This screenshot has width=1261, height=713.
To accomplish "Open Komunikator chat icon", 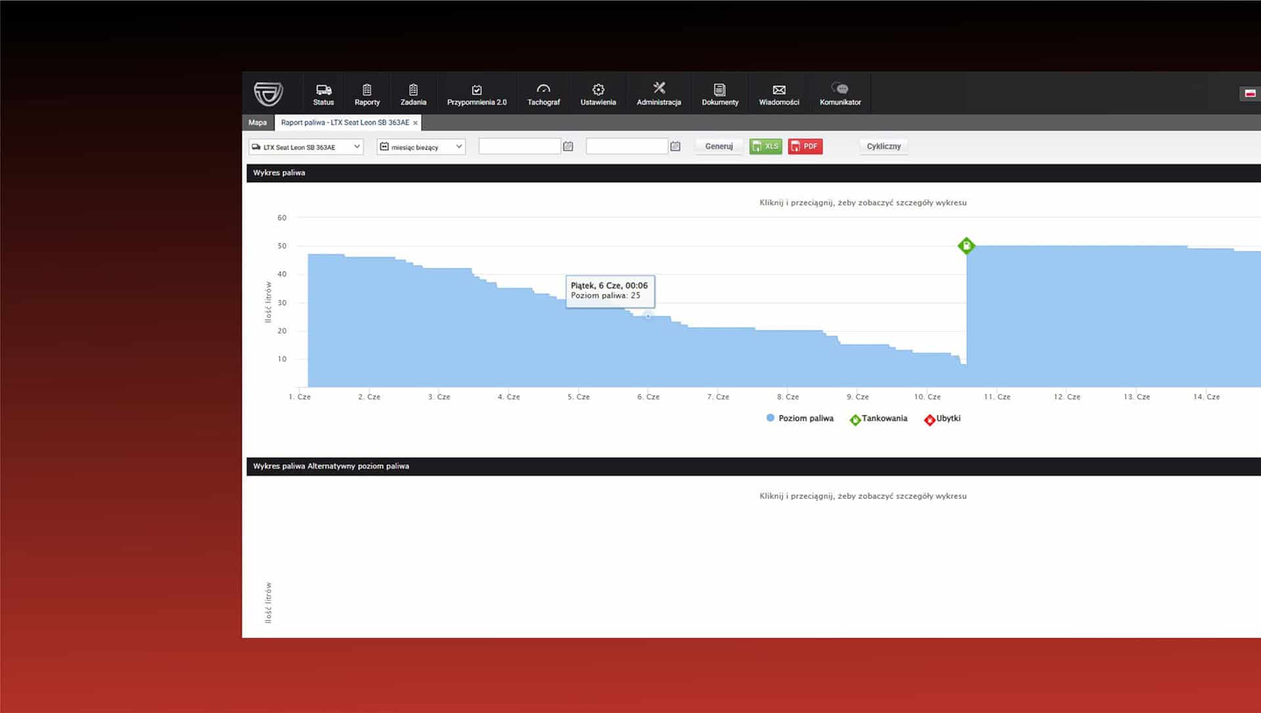I will 840,89.
